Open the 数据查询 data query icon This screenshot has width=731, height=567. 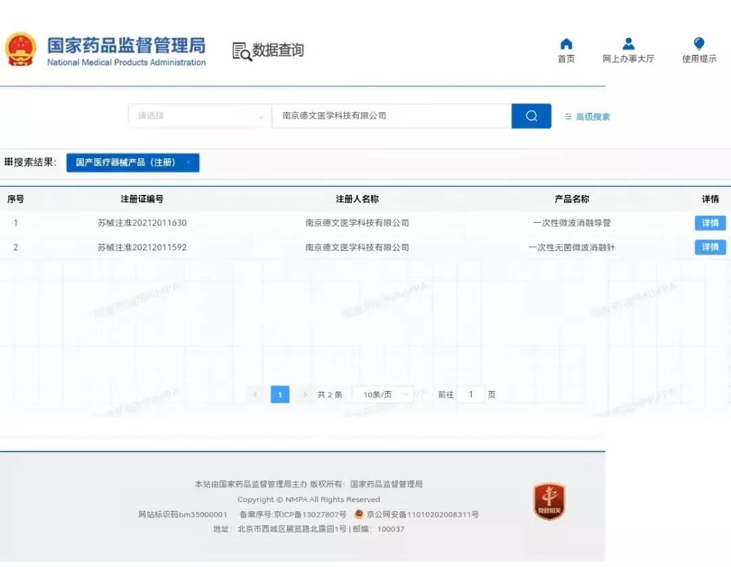[242, 50]
